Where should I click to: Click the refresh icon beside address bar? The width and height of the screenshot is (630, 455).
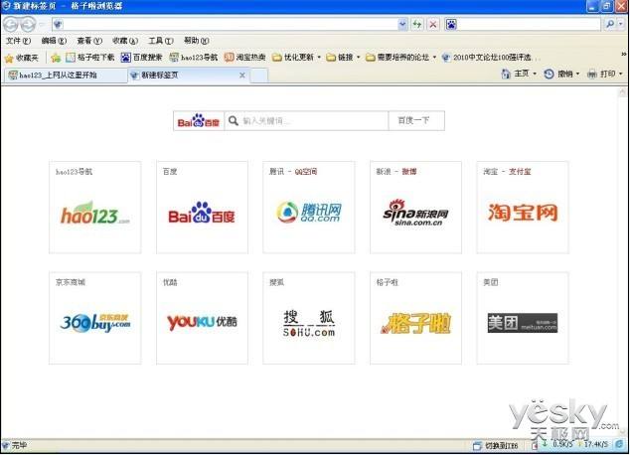tap(417, 25)
